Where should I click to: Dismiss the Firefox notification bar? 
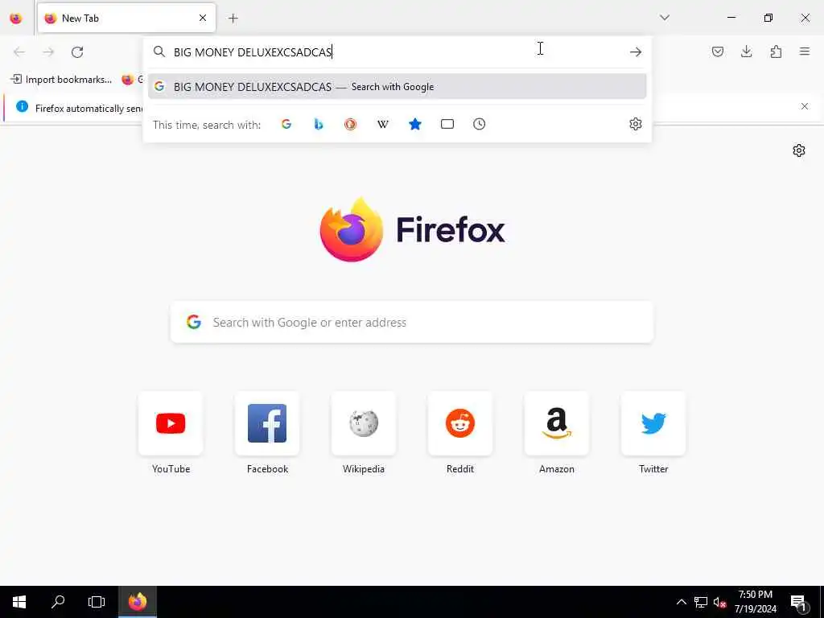pos(805,107)
